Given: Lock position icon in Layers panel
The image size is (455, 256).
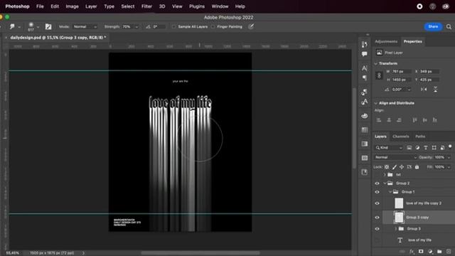Looking at the screenshot, I should click(x=402, y=167).
